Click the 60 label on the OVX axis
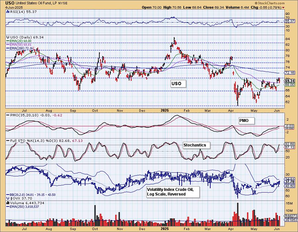This screenshot has height=232, width=298. [287, 196]
